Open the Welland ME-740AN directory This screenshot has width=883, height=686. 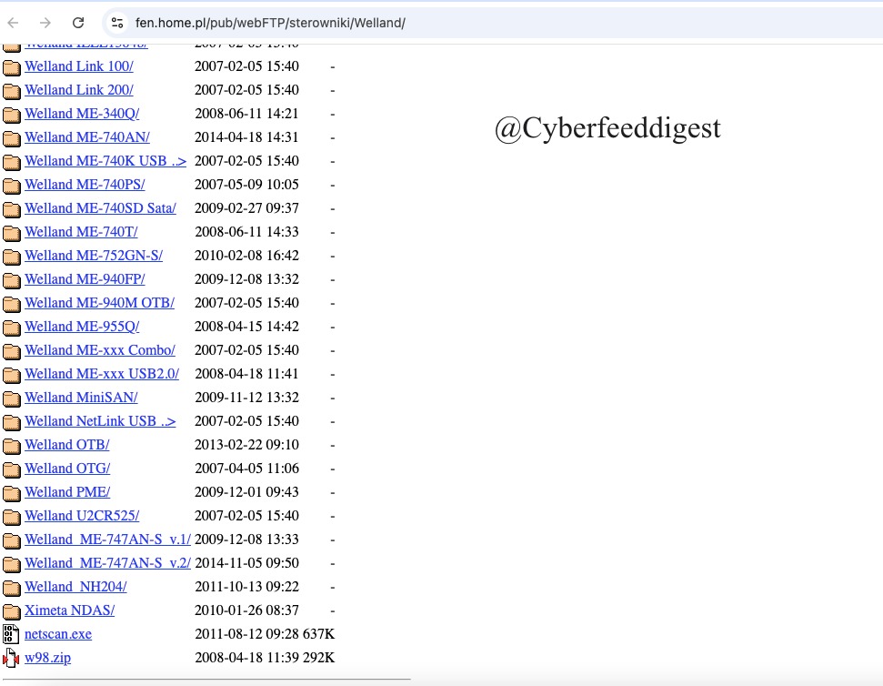(x=87, y=136)
